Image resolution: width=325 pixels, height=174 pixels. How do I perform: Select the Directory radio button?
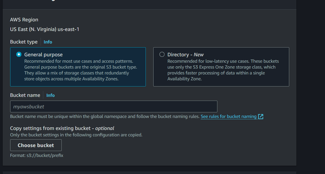click(162, 54)
